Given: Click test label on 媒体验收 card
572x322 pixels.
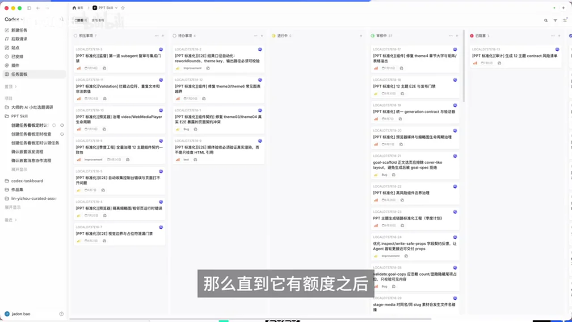Looking at the screenshot, I should 186,159.
